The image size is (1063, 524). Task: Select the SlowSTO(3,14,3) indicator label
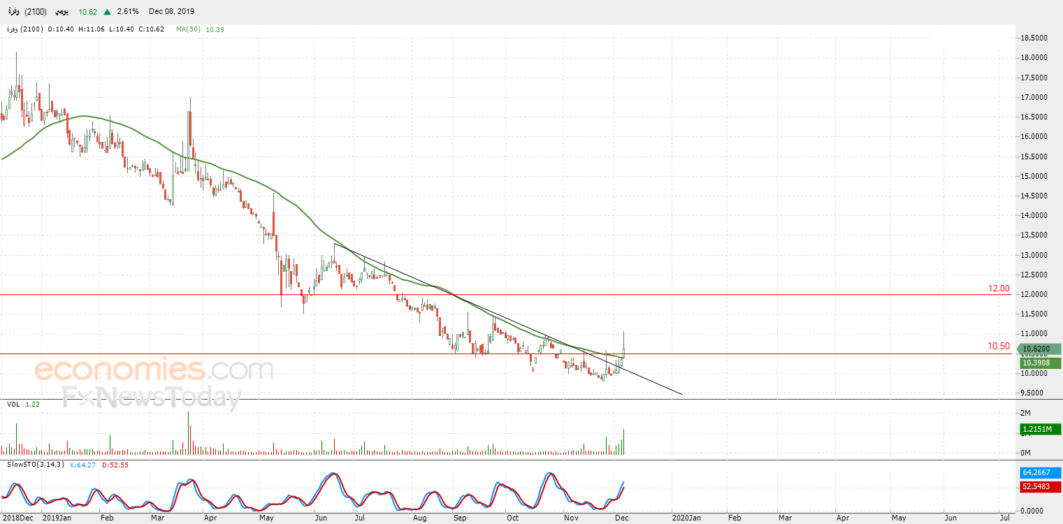coord(36,464)
